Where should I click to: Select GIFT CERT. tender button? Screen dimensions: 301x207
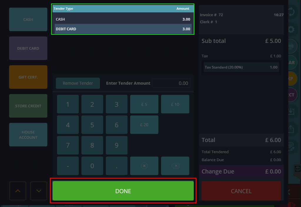28,77
